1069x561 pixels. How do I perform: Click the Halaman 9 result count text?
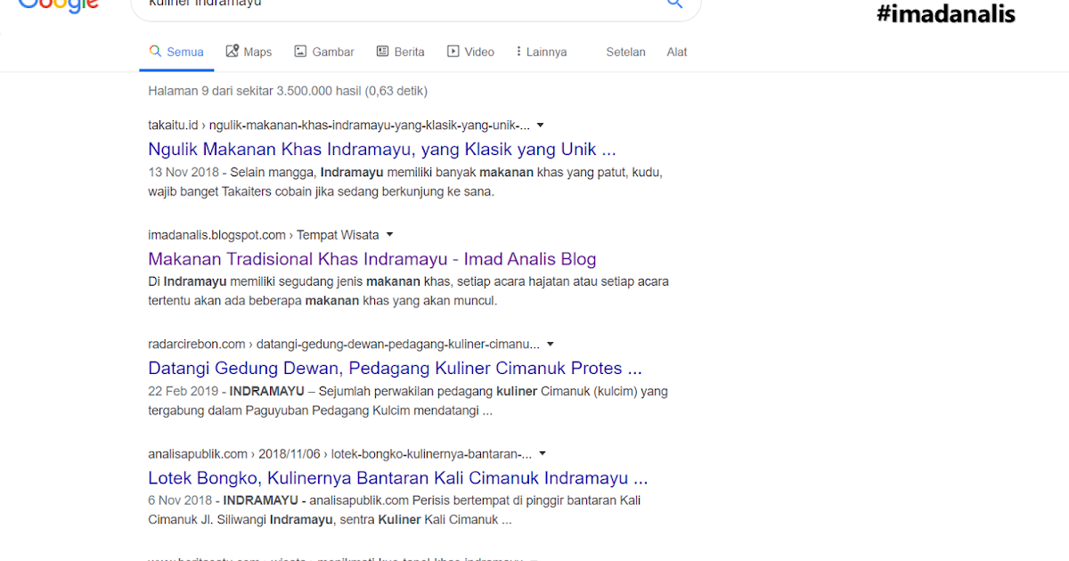(288, 91)
